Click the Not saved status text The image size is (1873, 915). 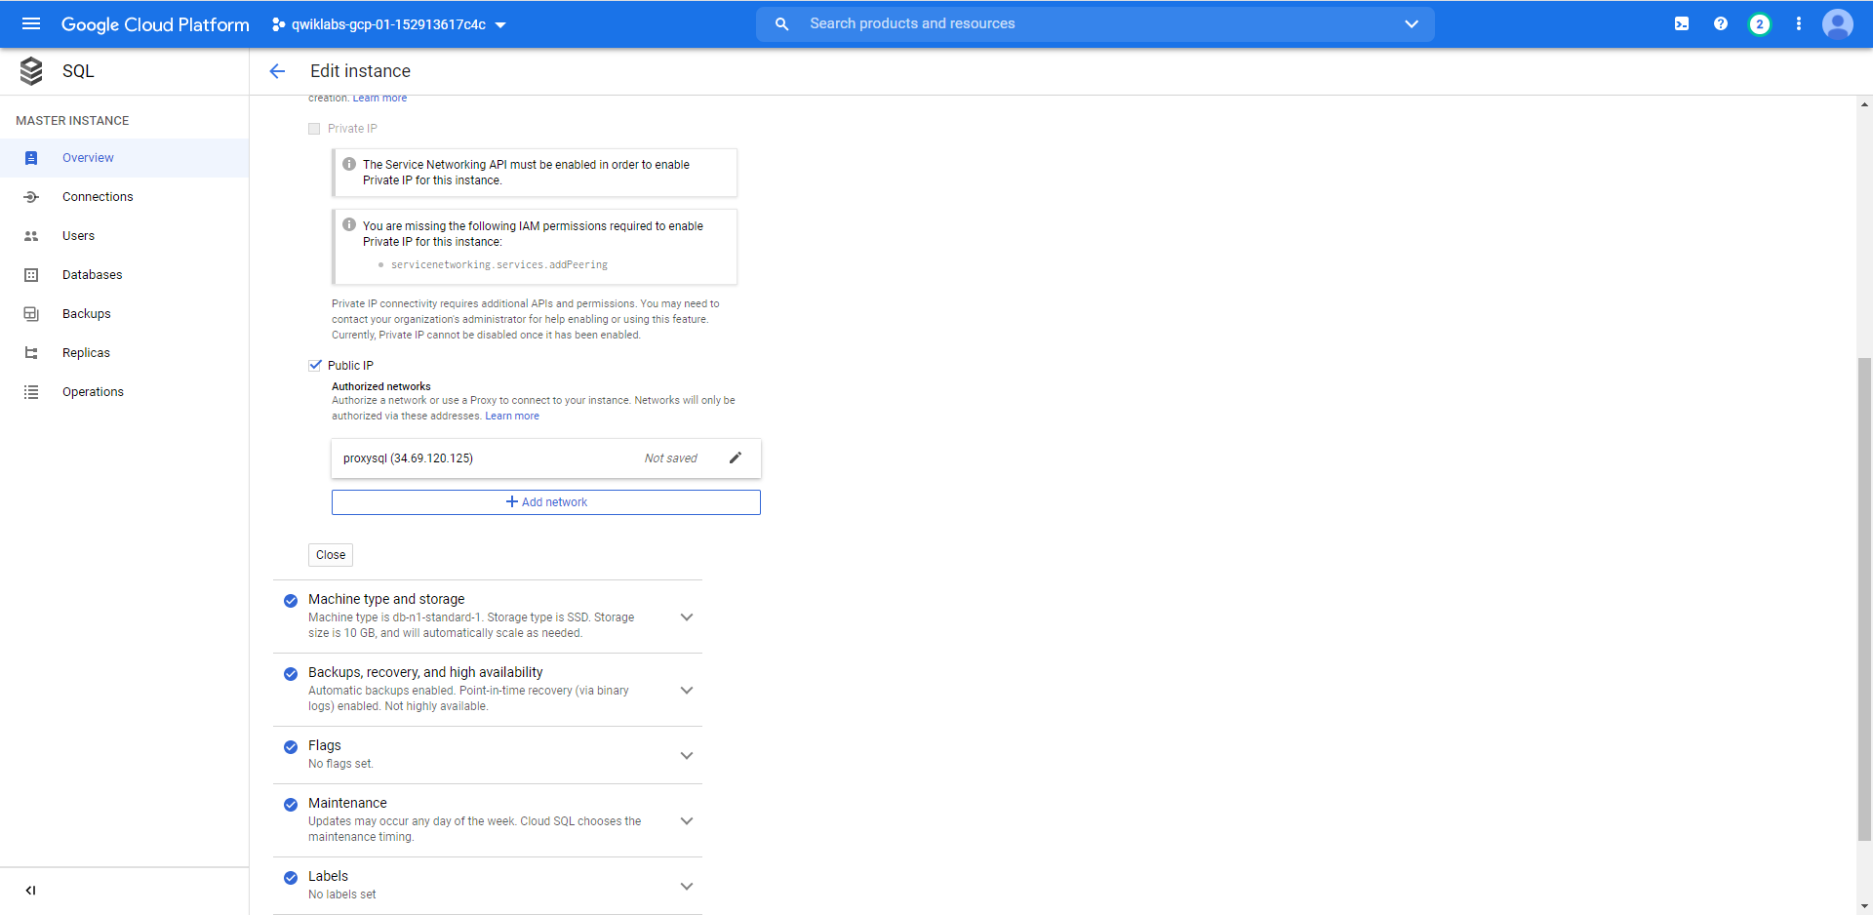(671, 458)
